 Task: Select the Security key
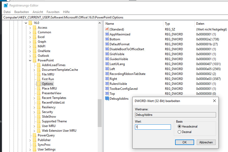[x=47, y=112]
